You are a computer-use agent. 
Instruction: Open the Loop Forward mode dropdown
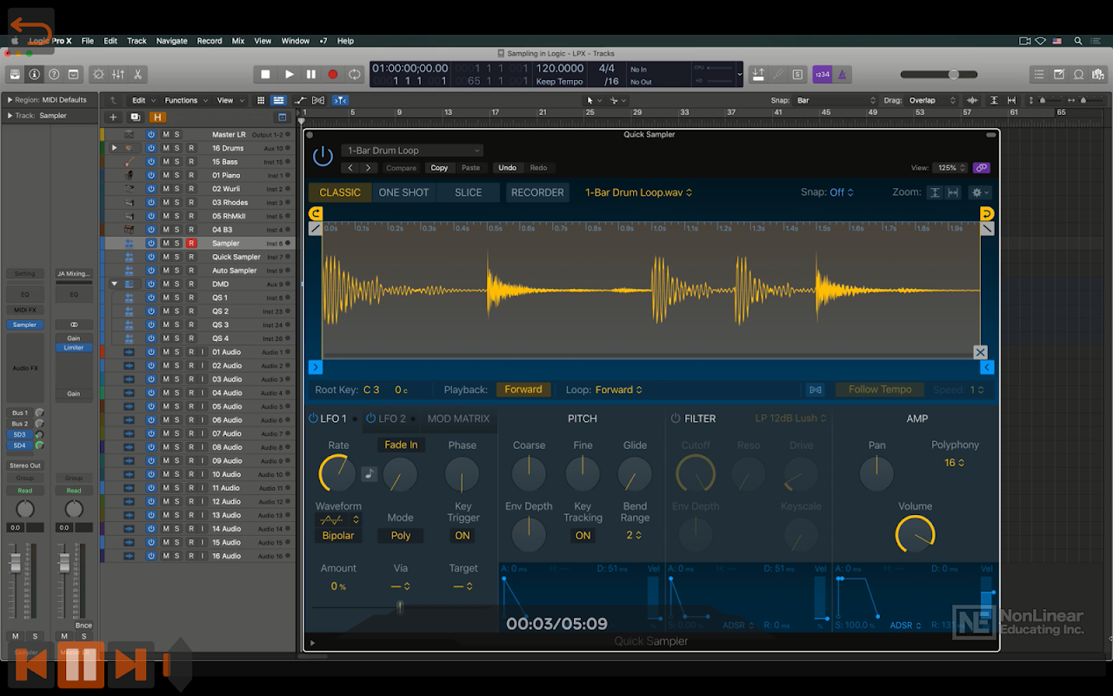tap(618, 390)
